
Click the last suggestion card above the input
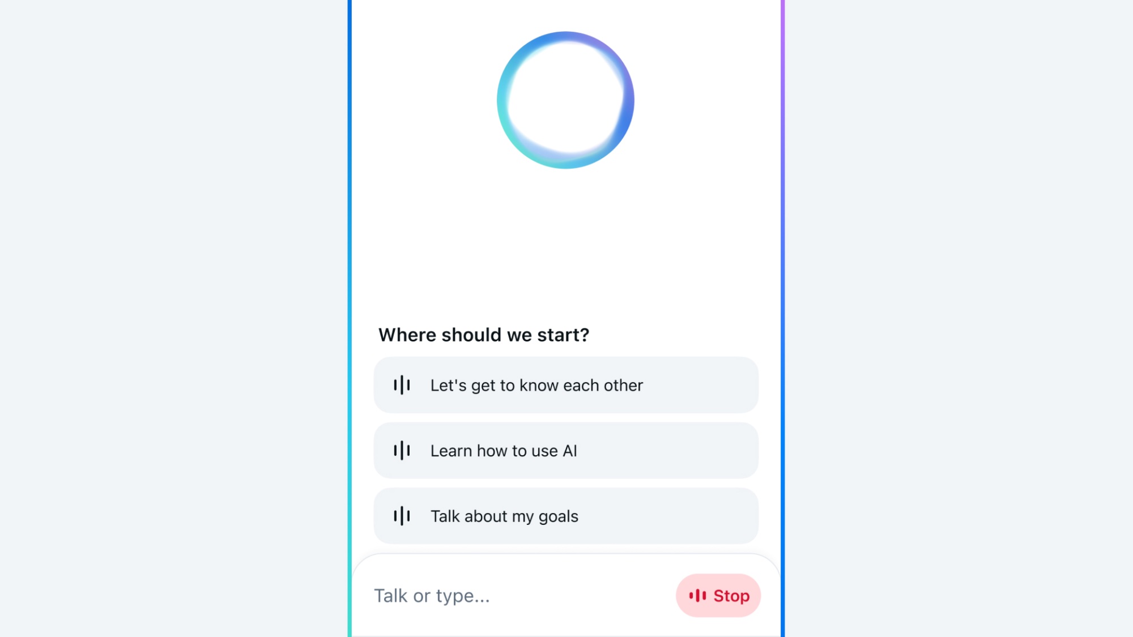point(565,516)
